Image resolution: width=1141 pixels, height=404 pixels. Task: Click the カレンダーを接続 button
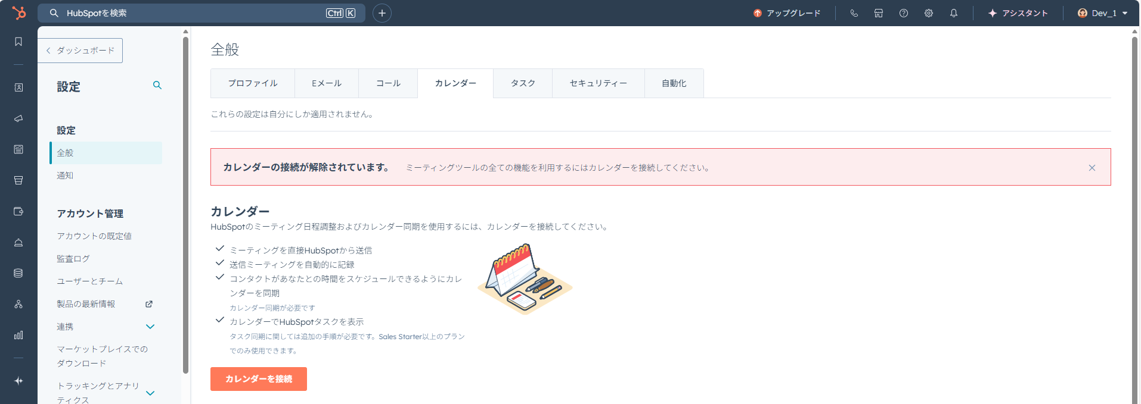(x=259, y=379)
